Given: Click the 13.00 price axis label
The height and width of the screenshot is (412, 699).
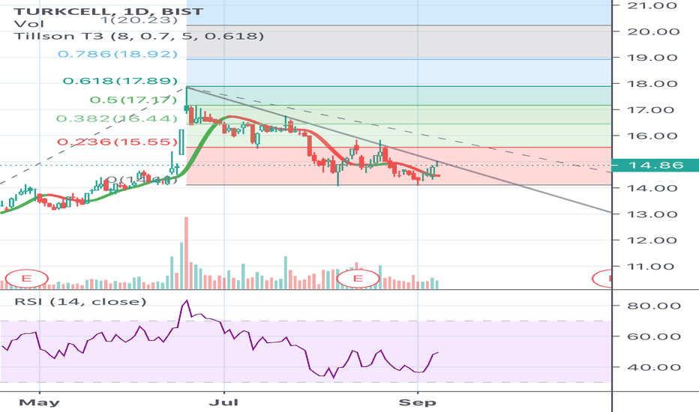Looking at the screenshot, I should (x=652, y=214).
